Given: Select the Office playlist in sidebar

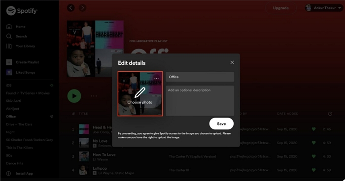Looking at the screenshot, I should click(x=11, y=117).
